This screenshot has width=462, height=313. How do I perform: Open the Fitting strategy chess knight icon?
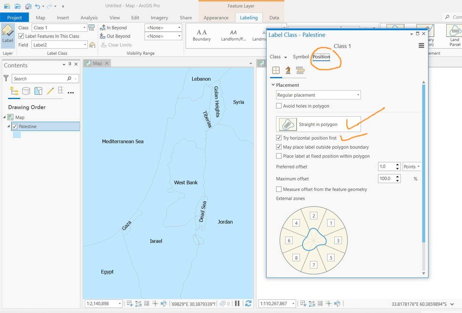(x=288, y=70)
